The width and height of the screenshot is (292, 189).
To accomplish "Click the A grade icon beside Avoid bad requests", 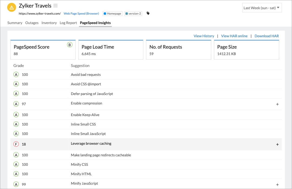I will coord(16,75).
